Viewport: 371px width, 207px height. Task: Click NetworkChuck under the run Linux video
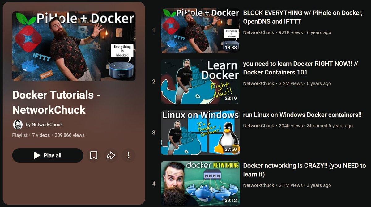(258, 126)
